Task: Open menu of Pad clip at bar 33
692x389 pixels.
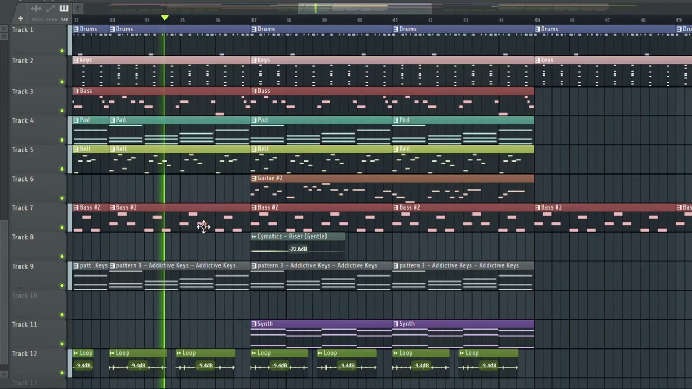Action: pyautogui.click(x=112, y=120)
